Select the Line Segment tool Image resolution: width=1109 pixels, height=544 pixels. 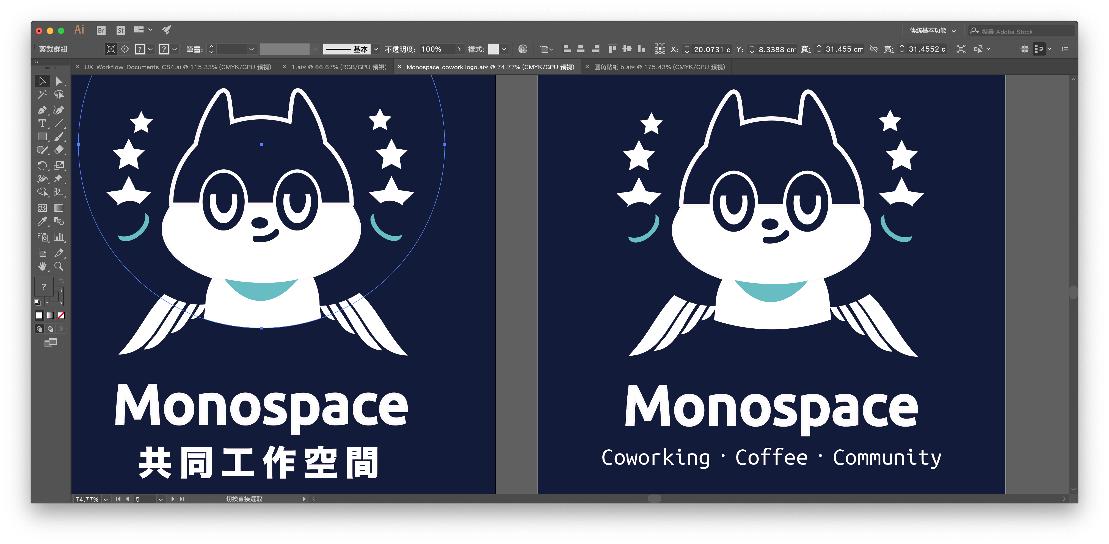click(x=59, y=123)
